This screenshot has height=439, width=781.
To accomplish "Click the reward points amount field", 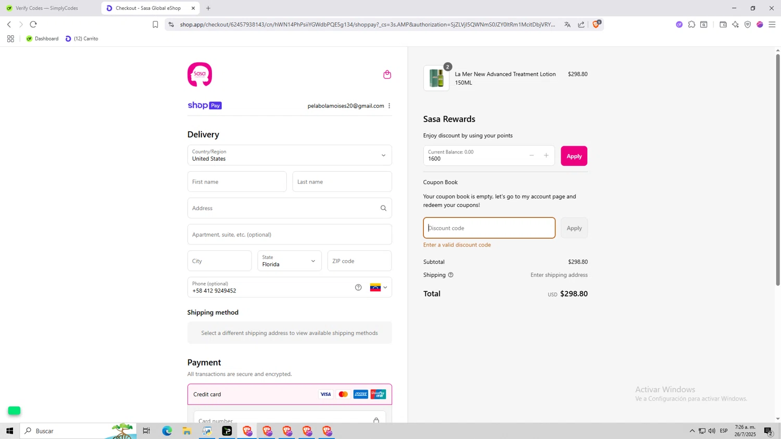I will [x=474, y=156].
